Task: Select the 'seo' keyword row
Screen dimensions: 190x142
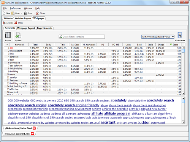Action: click(x=93, y=48)
